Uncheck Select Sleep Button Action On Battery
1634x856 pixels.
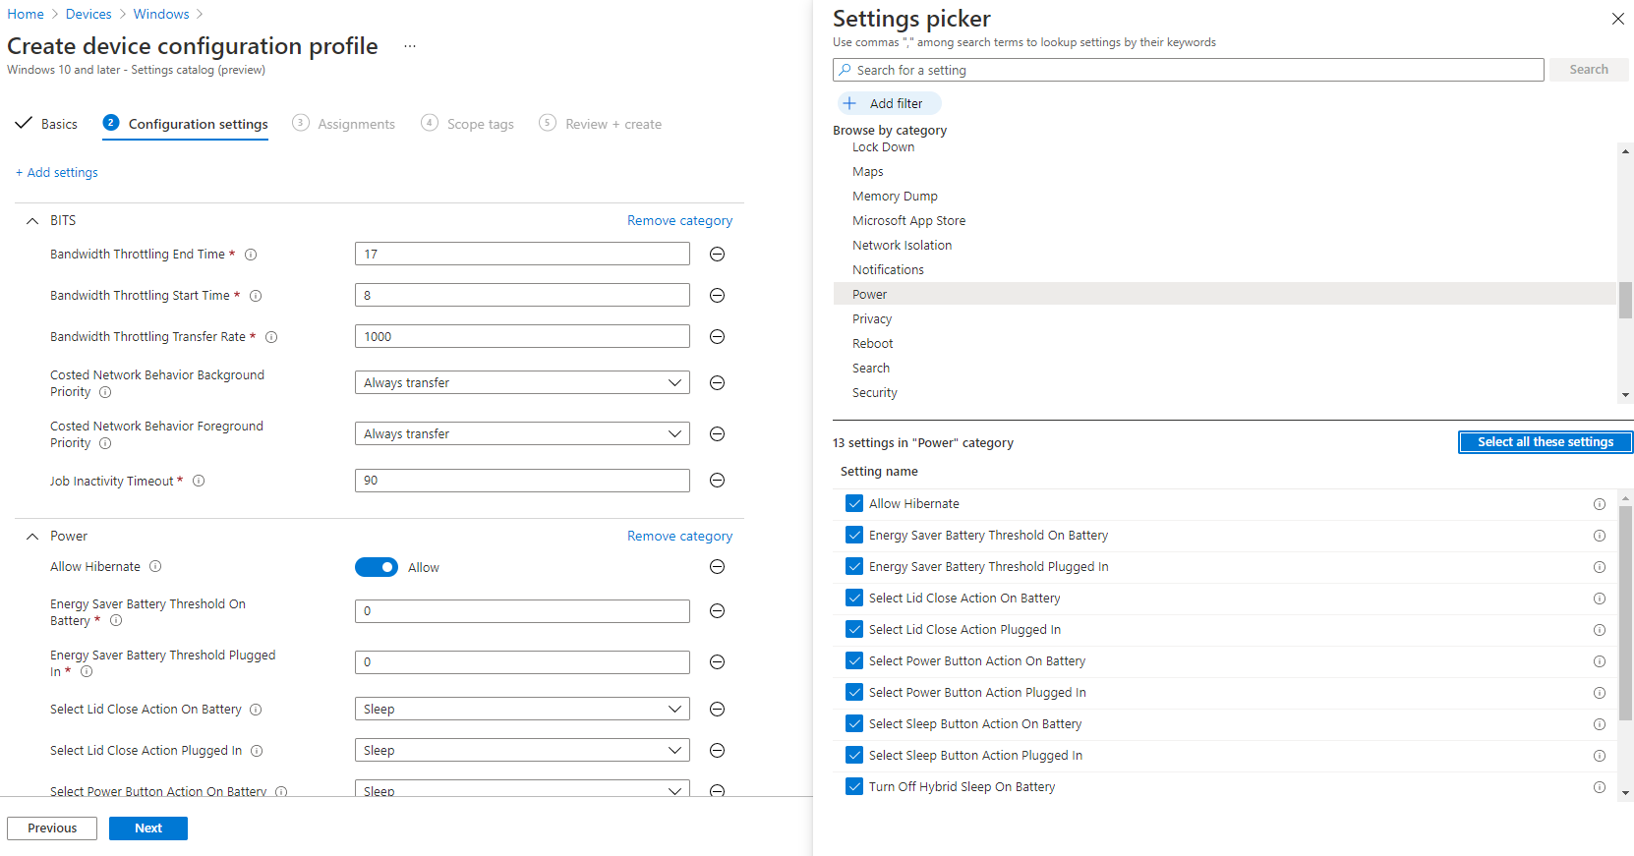click(854, 724)
